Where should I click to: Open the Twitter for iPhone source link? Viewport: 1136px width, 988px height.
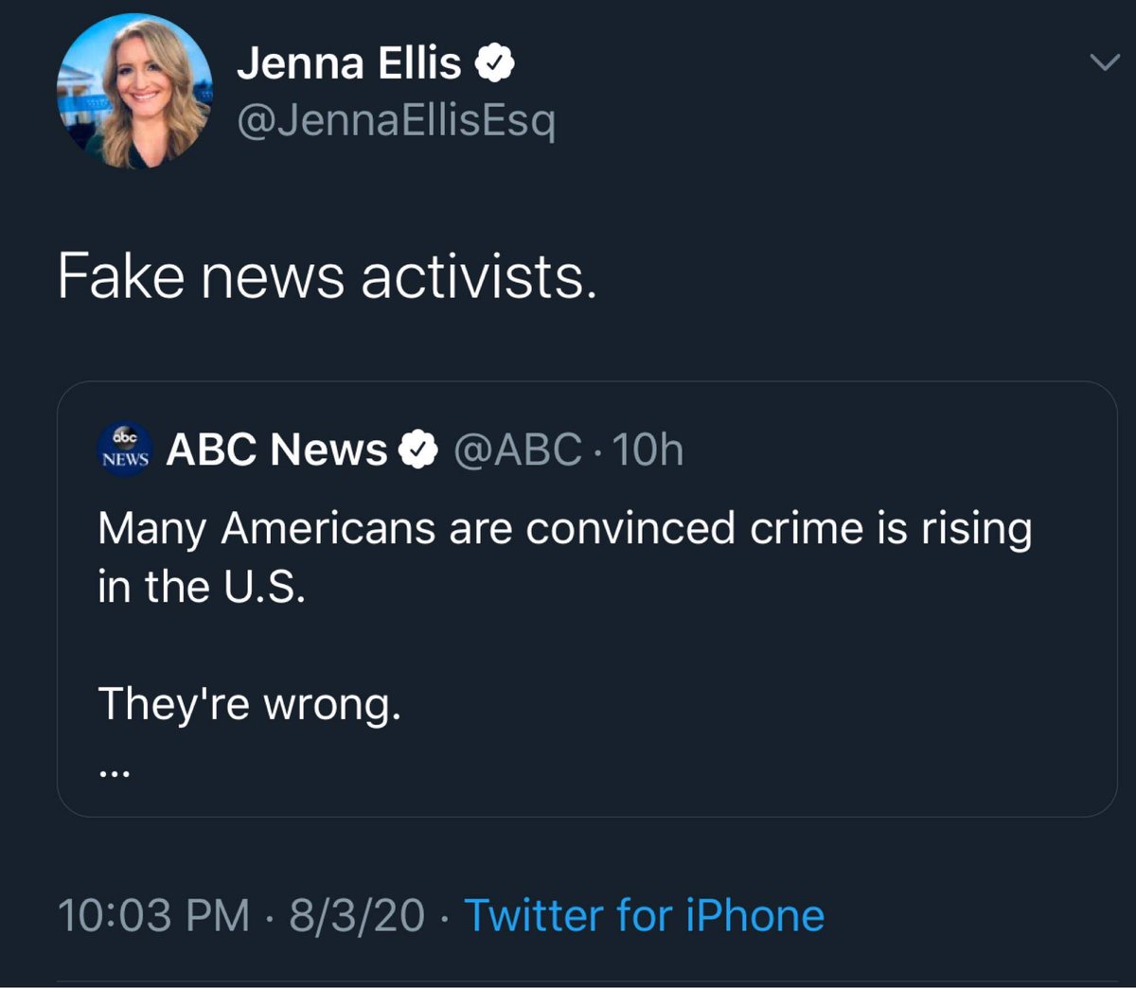click(x=644, y=916)
